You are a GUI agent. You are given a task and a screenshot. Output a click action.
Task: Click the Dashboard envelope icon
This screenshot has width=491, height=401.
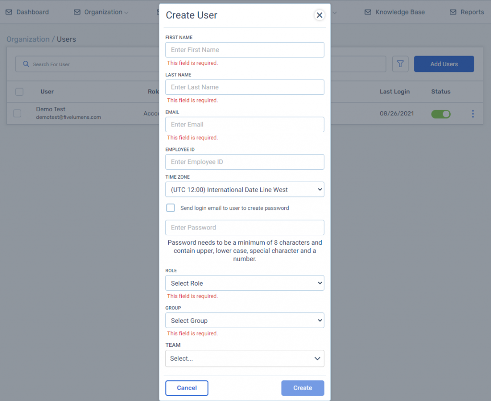click(9, 12)
